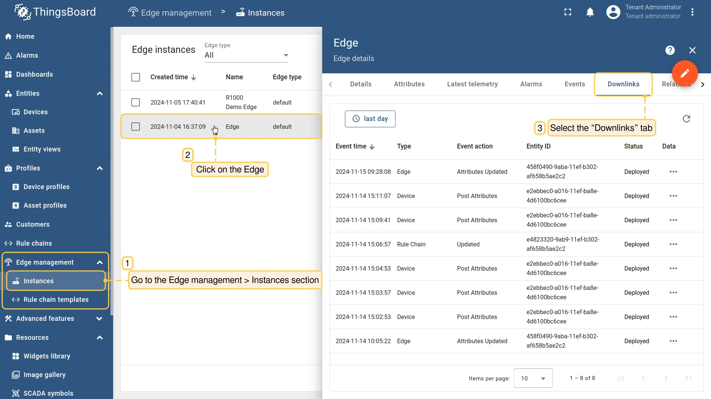Select the R1000 Demo Edge checkbox
The height and width of the screenshot is (399, 711).
click(x=136, y=102)
